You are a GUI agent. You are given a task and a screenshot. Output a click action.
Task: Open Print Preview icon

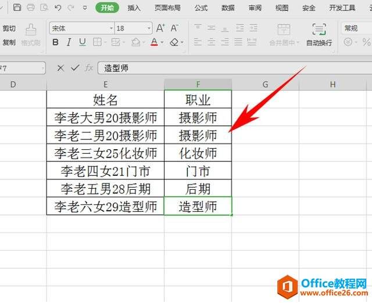coord(44,8)
